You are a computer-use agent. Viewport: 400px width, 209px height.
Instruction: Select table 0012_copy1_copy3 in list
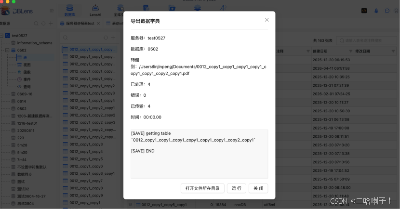[86, 144]
